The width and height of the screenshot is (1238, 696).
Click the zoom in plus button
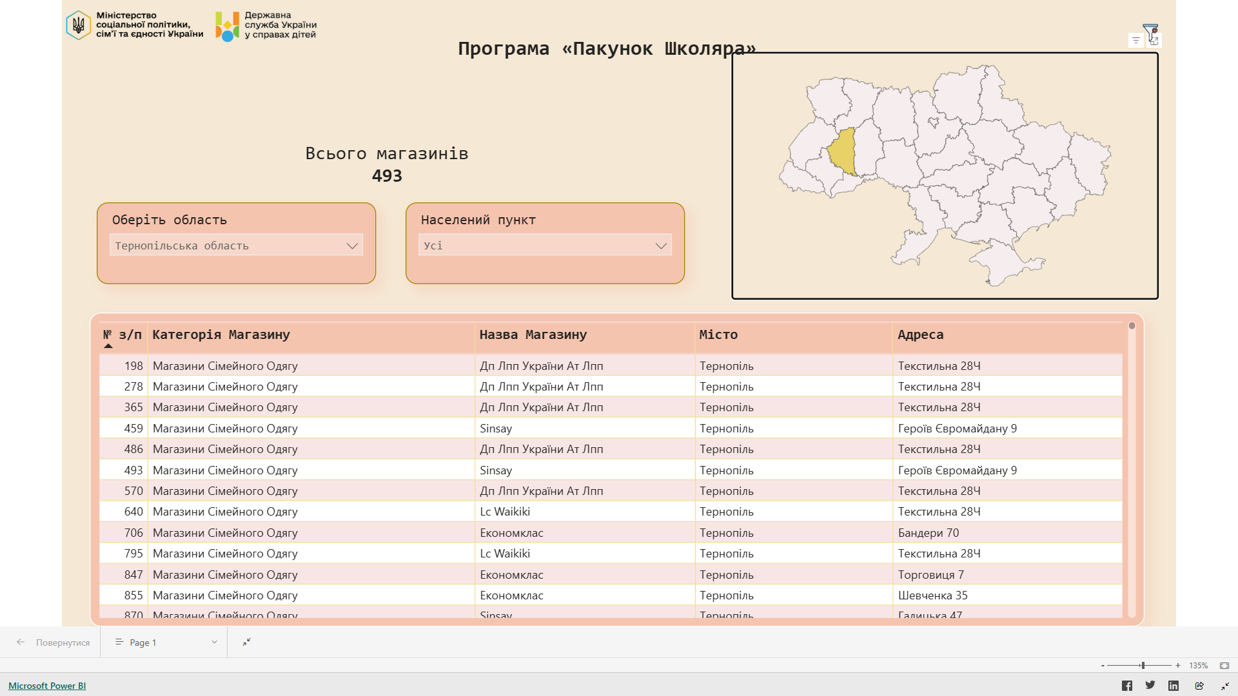[x=1177, y=666]
